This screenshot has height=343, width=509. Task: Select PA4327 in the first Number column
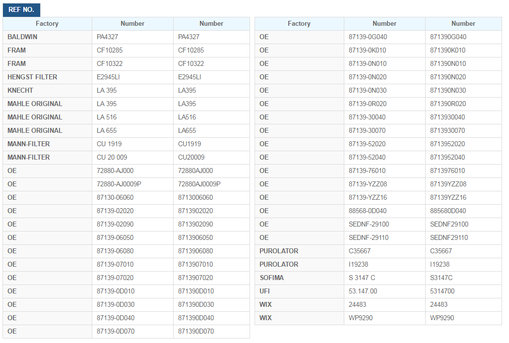pos(108,37)
